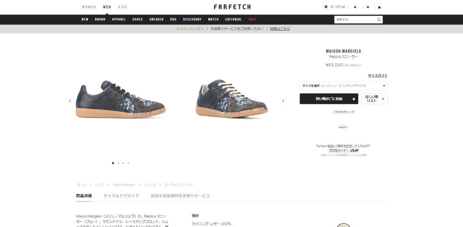This screenshot has width=463, height=227.
Task: Open the user account icon
Action: tap(355, 7)
